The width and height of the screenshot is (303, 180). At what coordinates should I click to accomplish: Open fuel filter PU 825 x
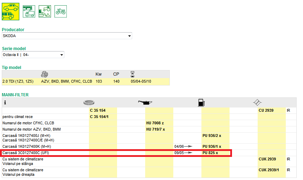pyautogui.click(x=210, y=153)
